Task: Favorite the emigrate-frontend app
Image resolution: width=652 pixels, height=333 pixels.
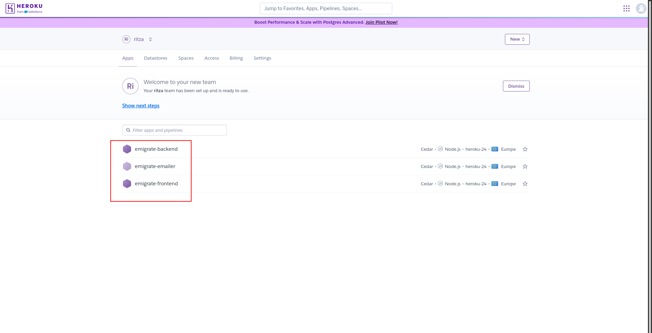Action: coord(525,183)
